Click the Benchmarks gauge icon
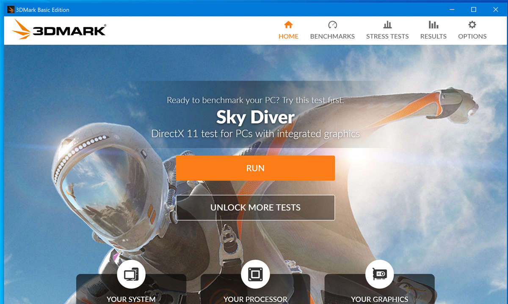The image size is (508, 304). tap(332, 24)
